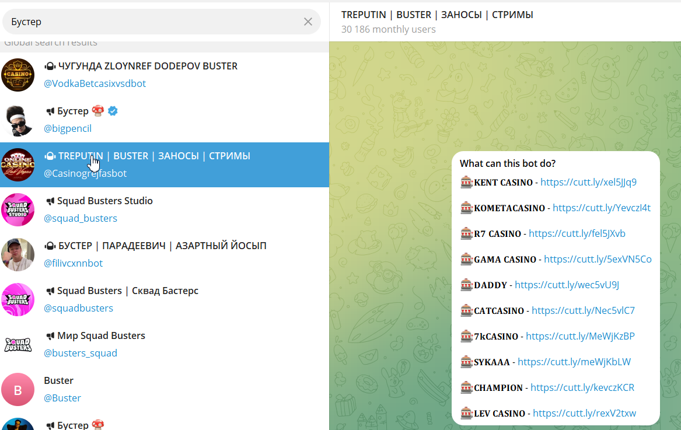The height and width of the screenshot is (430, 681).
Task: Click bot icon before БУСТЕР | ПАРАДЕЕВИЧ
Action: (x=50, y=246)
